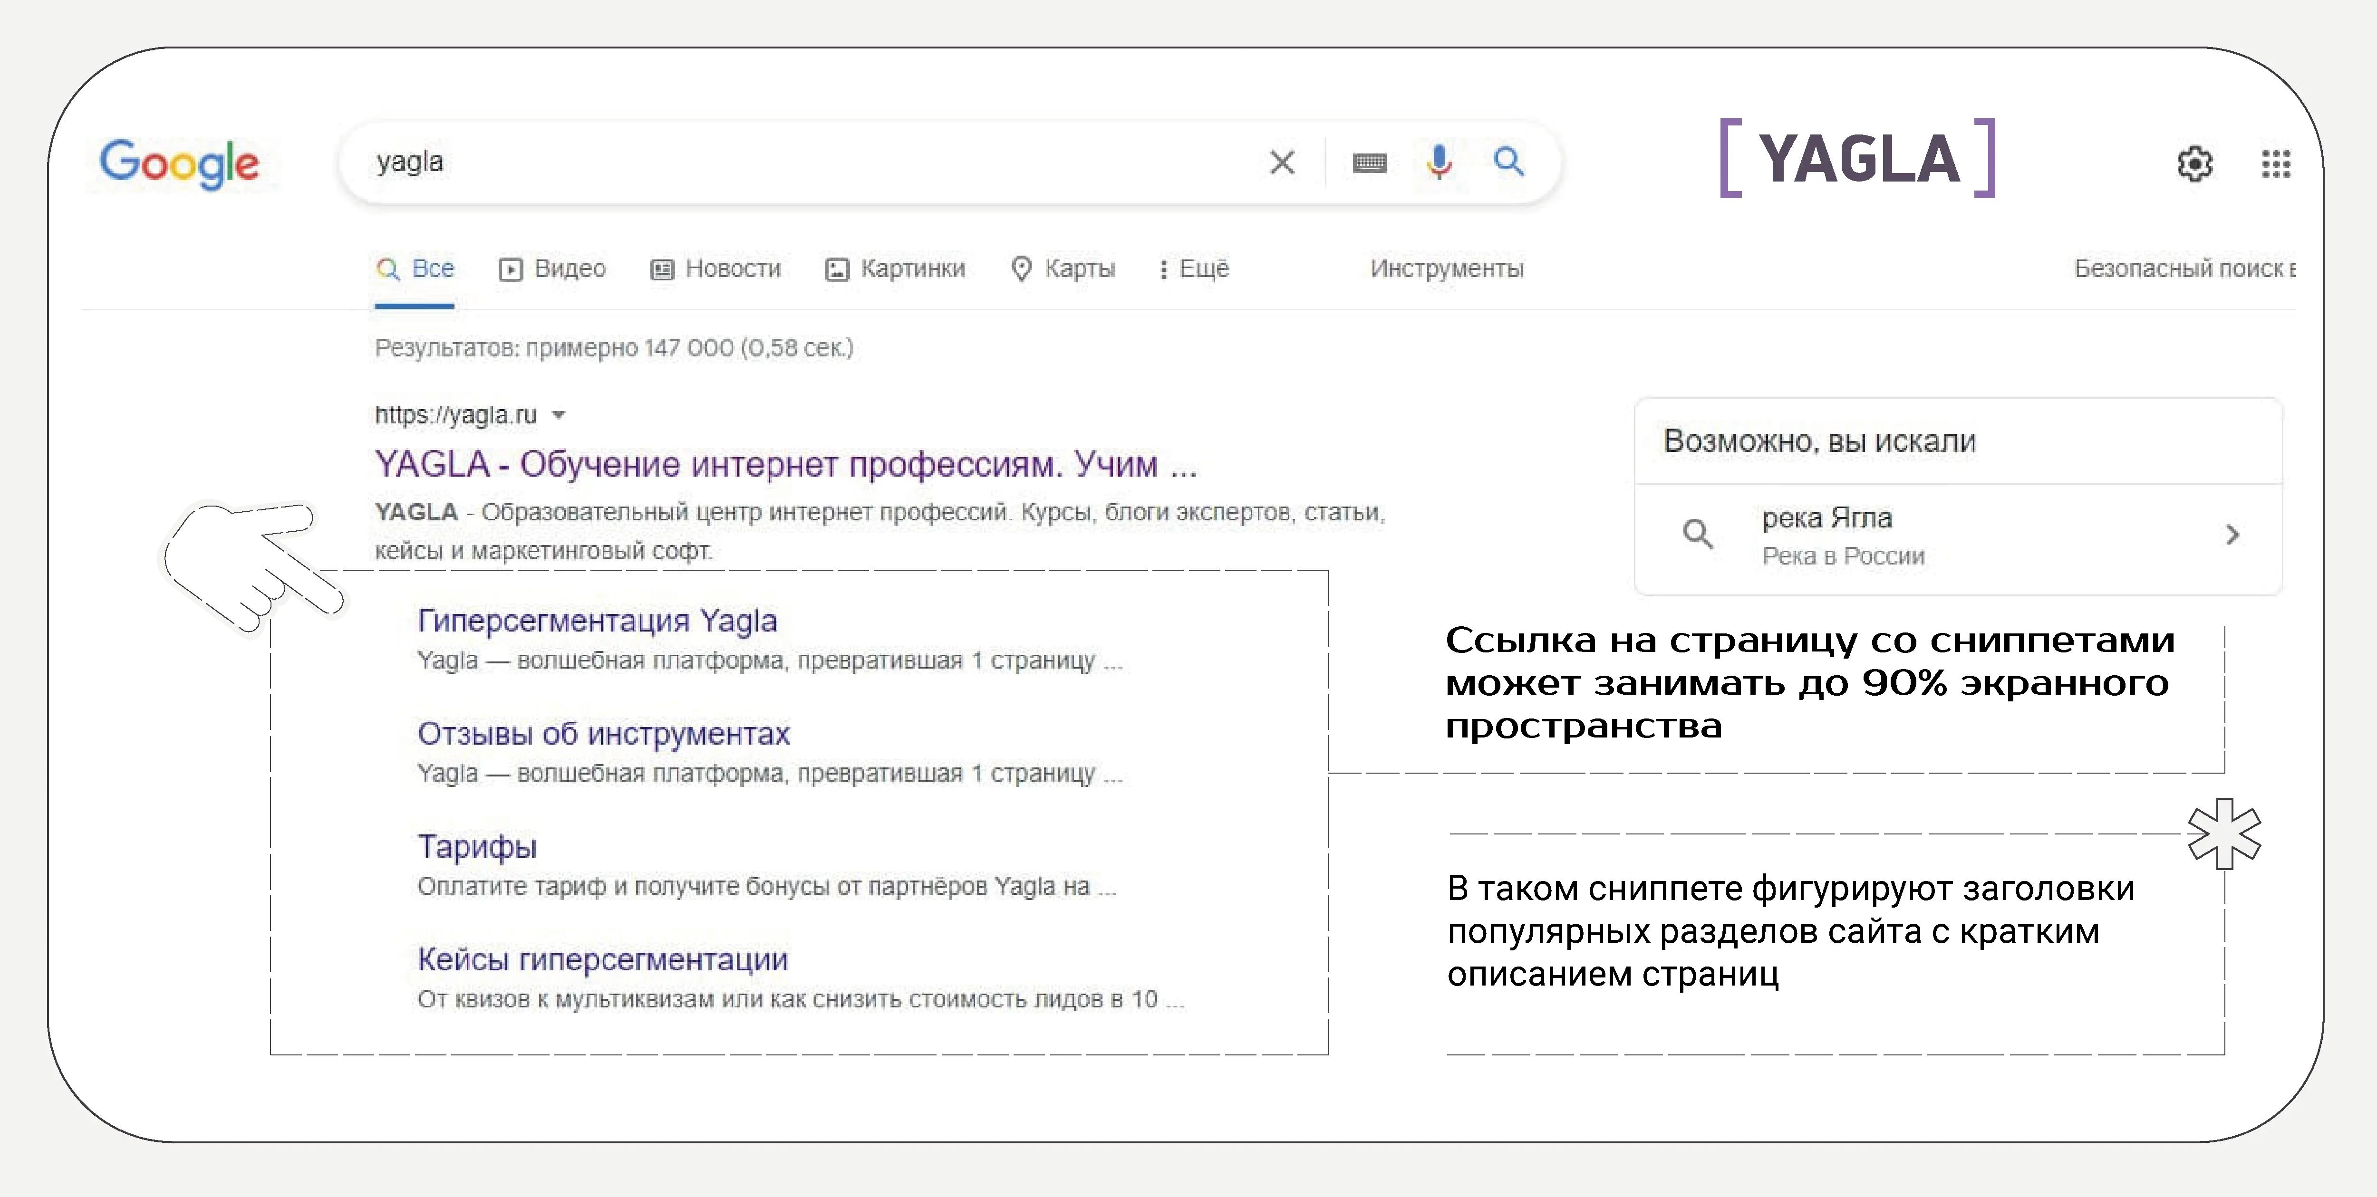Screen dimensions: 2377x1197
Task: Click the results count text 147 000
Action: [x=688, y=349]
